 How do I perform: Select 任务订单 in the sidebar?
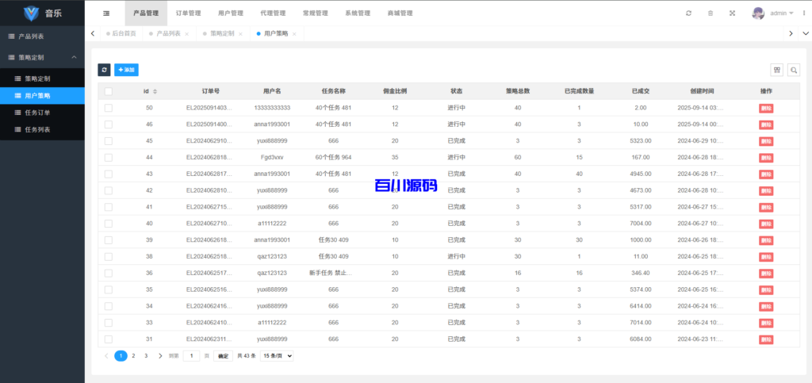(42, 113)
